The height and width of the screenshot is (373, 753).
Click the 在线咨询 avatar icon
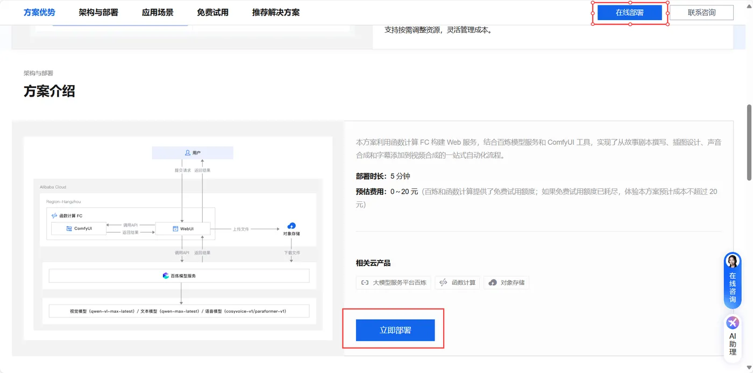click(733, 261)
